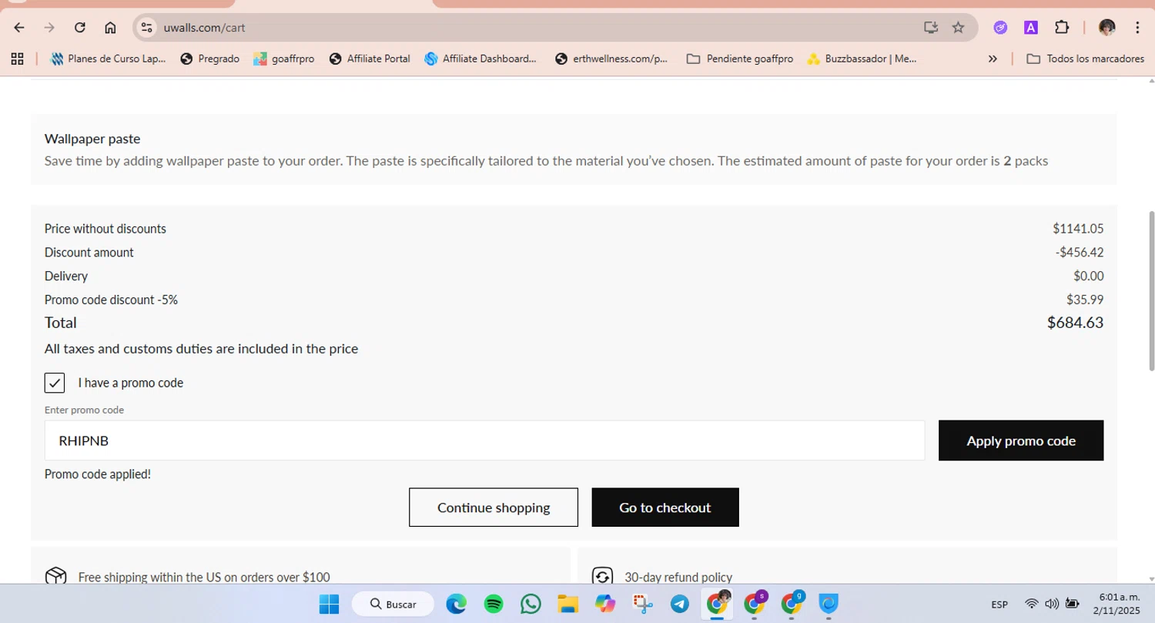
Task: Open the Windows Start menu
Action: coord(329,605)
